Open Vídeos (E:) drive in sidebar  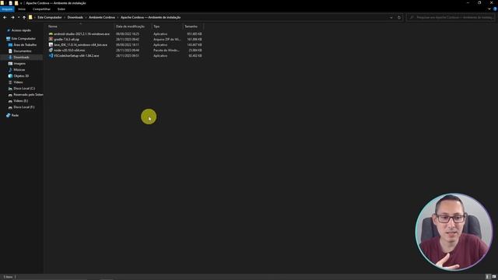point(21,100)
